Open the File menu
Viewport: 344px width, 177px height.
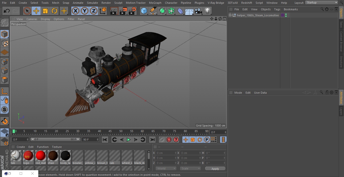pyautogui.click(x=4, y=3)
